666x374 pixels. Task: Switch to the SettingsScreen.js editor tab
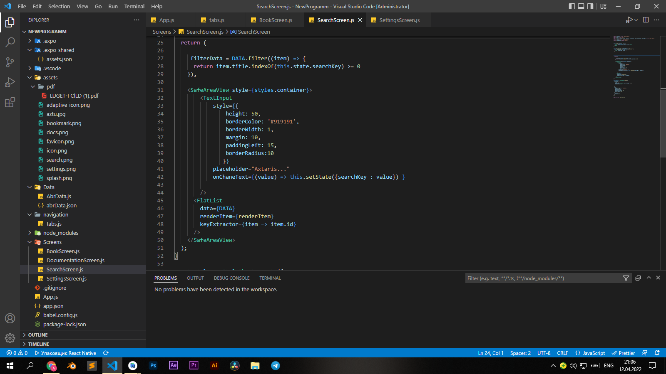[399, 20]
